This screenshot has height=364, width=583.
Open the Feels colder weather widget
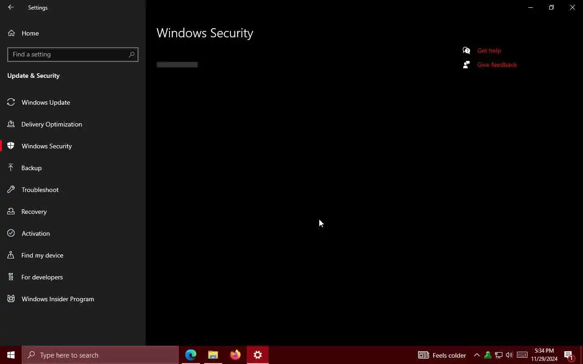coord(442,355)
